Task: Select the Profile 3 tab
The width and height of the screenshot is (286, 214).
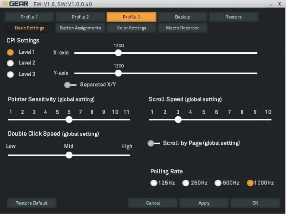Action: pos(131,17)
